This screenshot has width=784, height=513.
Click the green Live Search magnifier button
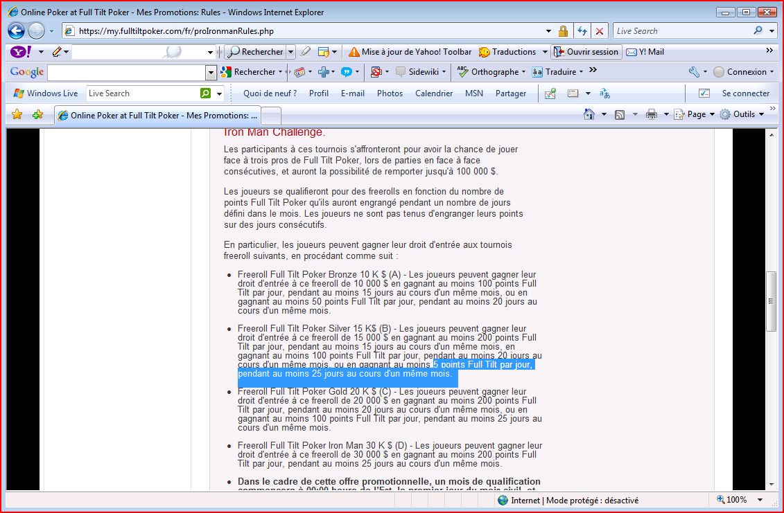coord(205,93)
